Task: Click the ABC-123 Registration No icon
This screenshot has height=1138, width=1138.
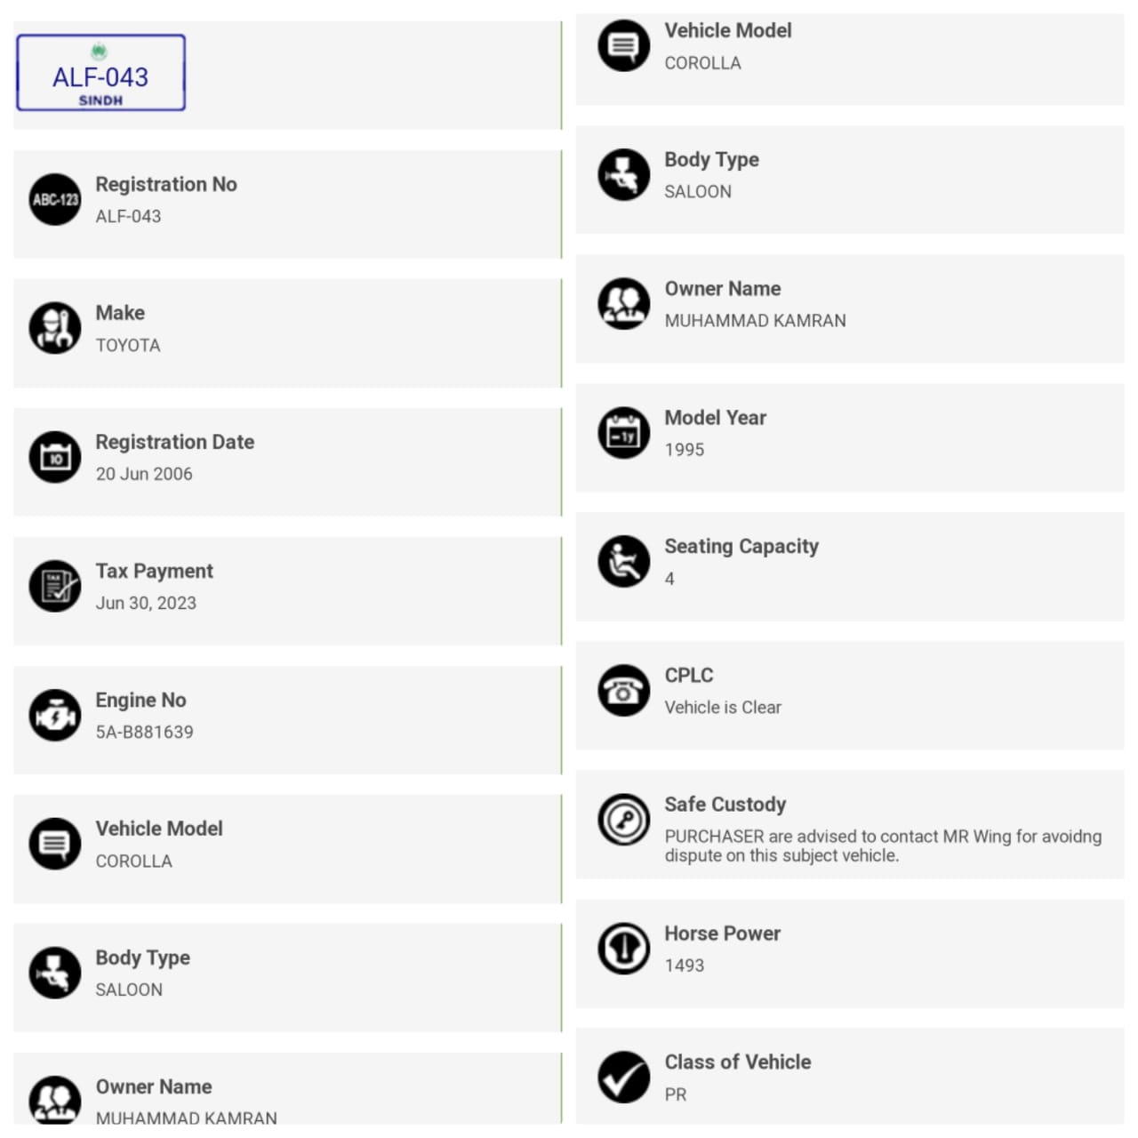Action: click(55, 199)
